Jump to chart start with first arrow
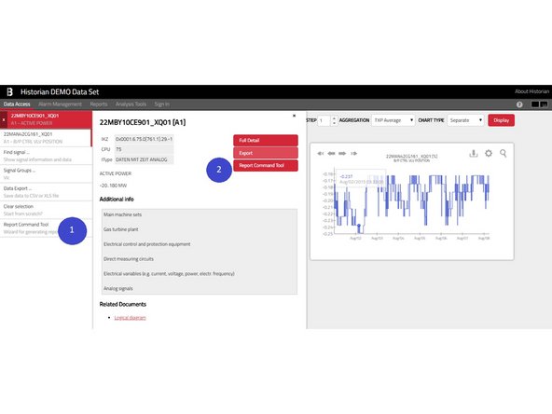 coord(320,154)
